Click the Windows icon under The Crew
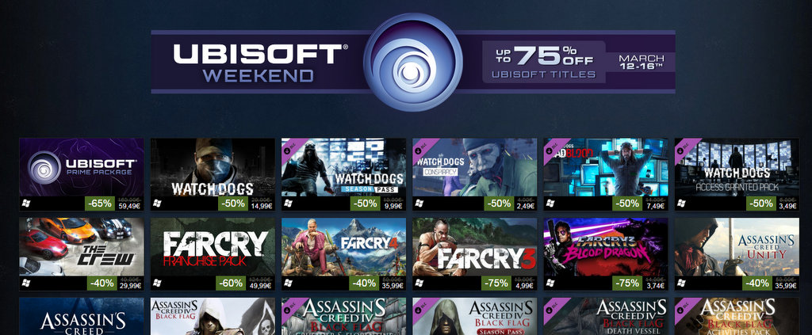Viewport: 812px width, 335px height. click(26, 283)
